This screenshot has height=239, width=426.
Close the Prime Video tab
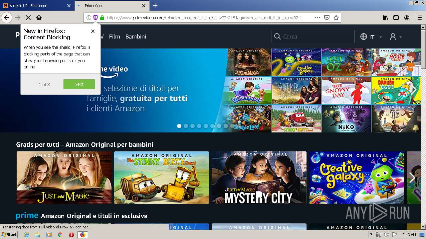(144, 6)
